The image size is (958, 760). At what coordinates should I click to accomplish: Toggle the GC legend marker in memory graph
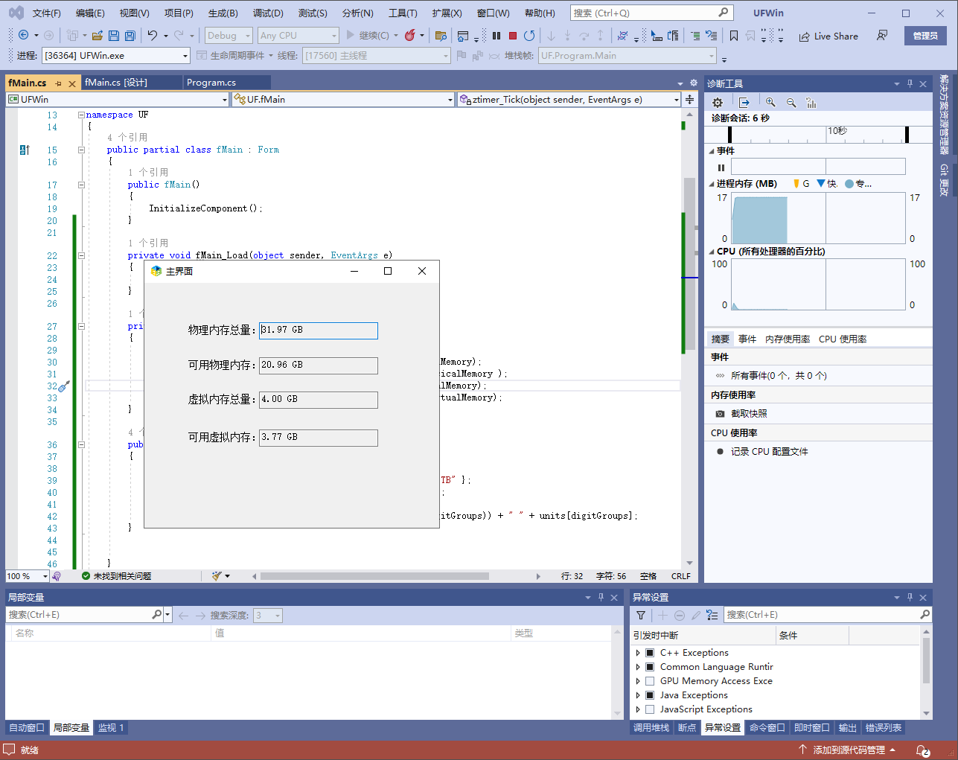796,183
